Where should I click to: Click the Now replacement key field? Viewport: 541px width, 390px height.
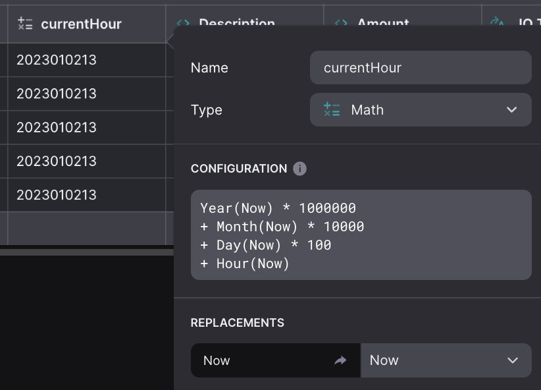click(x=275, y=360)
